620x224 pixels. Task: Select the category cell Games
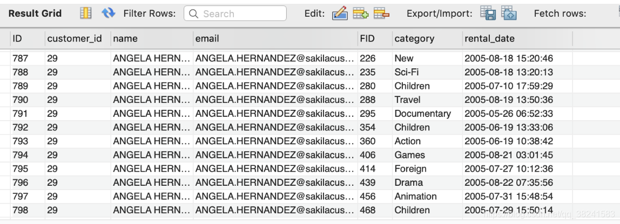tap(427, 155)
